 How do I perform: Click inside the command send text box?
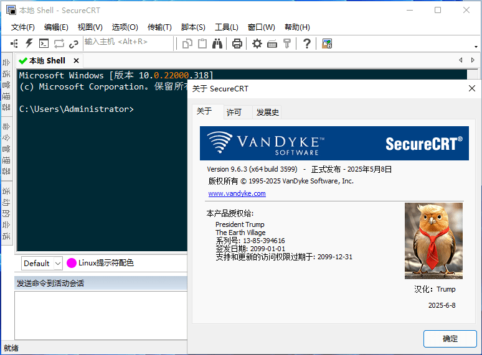pyautogui.click(x=101, y=315)
